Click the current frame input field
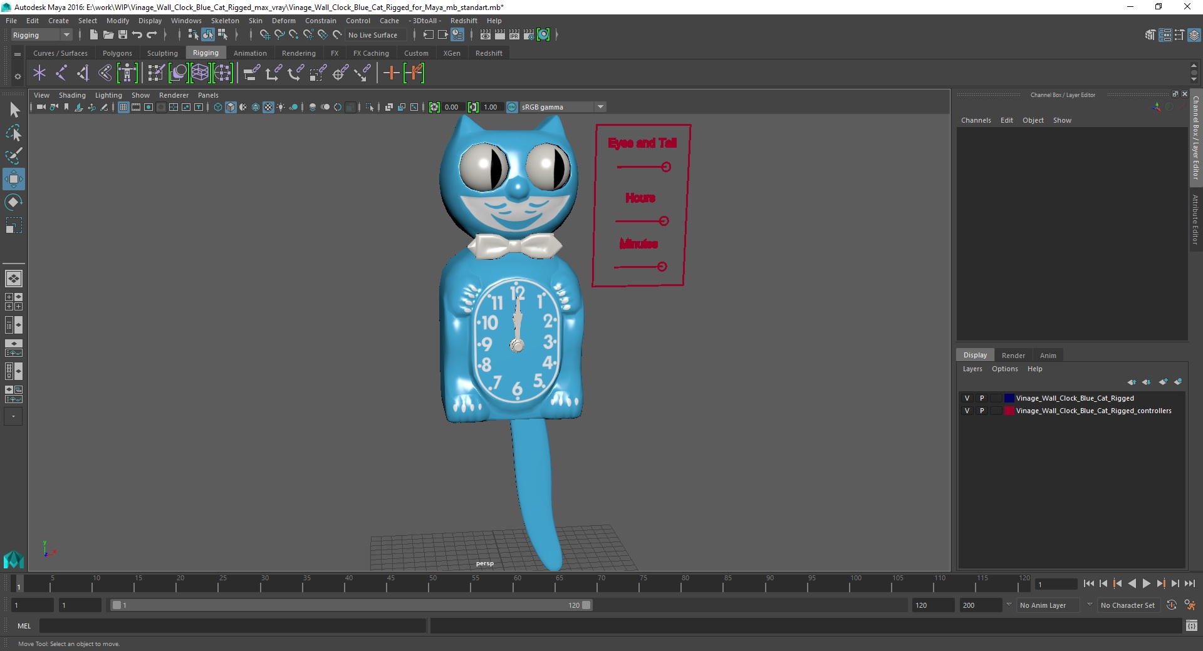The height and width of the screenshot is (651, 1203). pyautogui.click(x=1056, y=584)
